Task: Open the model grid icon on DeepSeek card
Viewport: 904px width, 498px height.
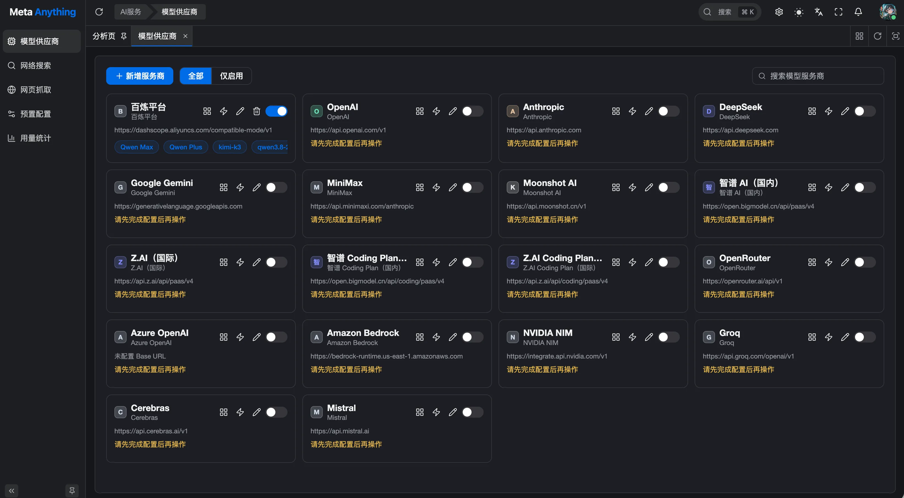Action: tap(812, 111)
